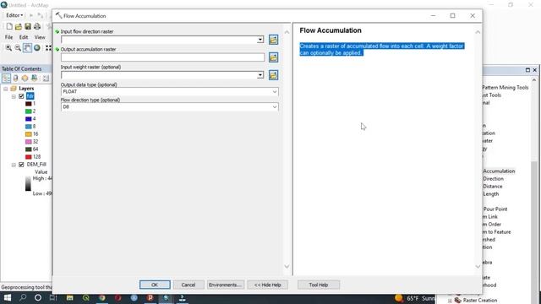Browse for output accumulation raster location
Screen dimensions: 541x304
273,57
